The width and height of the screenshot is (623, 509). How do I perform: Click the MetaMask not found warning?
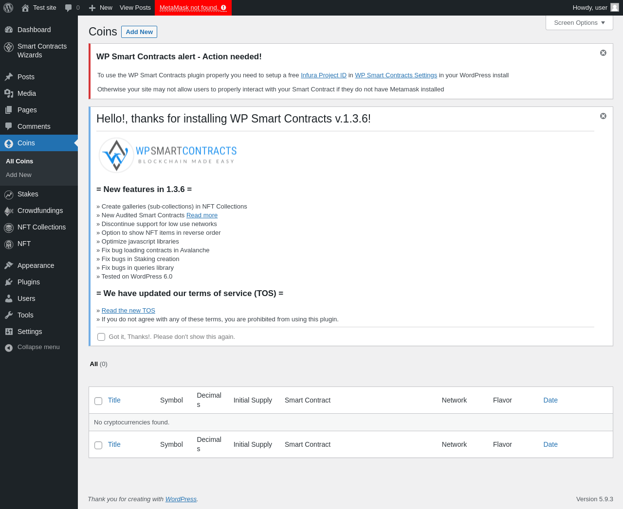[x=193, y=8]
